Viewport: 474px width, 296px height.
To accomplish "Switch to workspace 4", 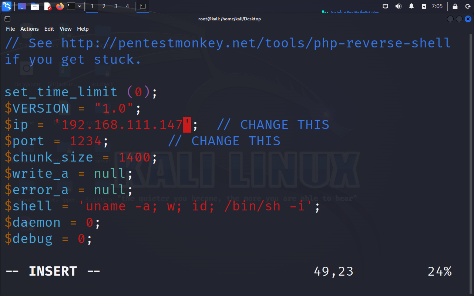I will [x=128, y=6].
